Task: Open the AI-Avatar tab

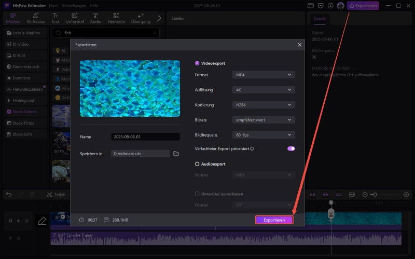Action: (36, 18)
